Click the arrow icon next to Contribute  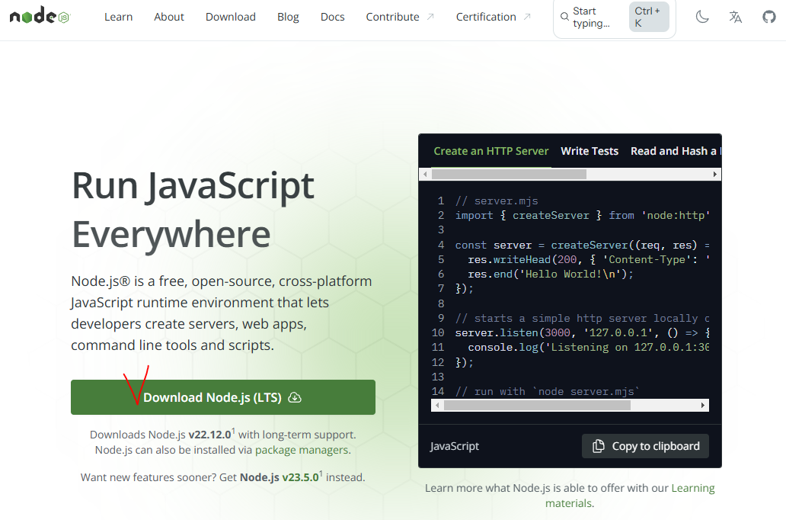click(430, 17)
